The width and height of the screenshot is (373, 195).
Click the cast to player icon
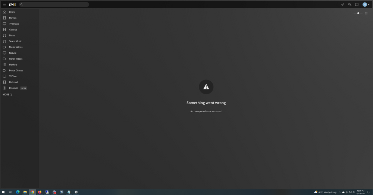point(357,4)
